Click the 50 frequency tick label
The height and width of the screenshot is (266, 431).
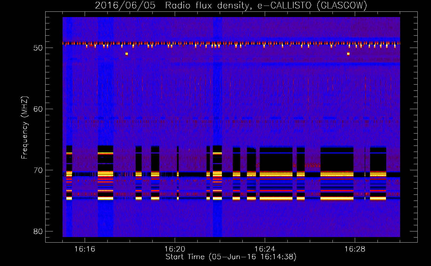tap(38, 48)
